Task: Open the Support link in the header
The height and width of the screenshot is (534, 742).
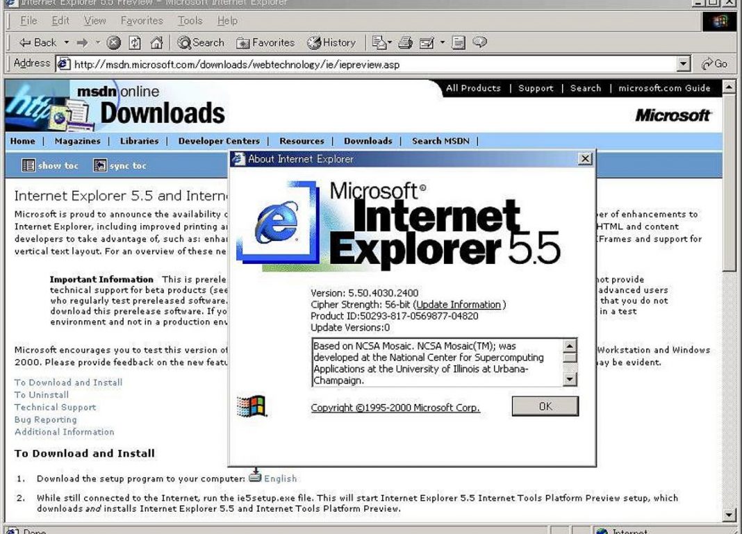Action: click(535, 88)
